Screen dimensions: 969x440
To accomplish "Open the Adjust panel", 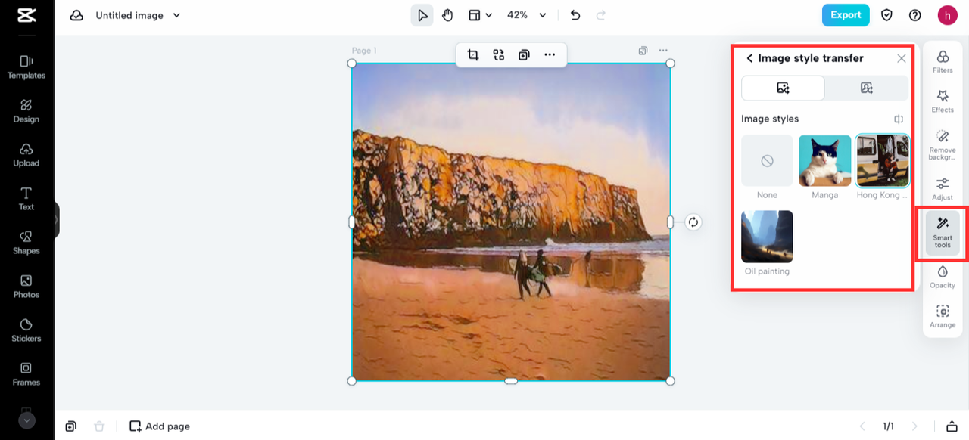I will [943, 189].
